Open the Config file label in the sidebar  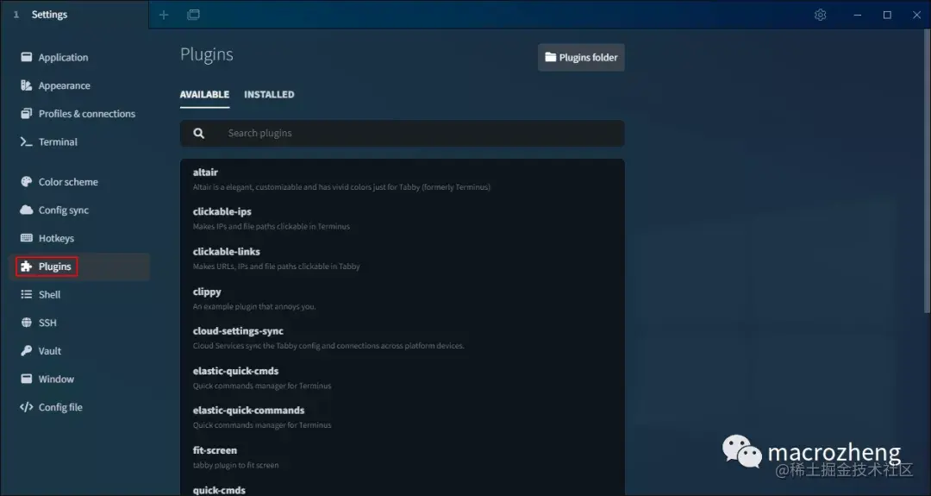(x=60, y=407)
